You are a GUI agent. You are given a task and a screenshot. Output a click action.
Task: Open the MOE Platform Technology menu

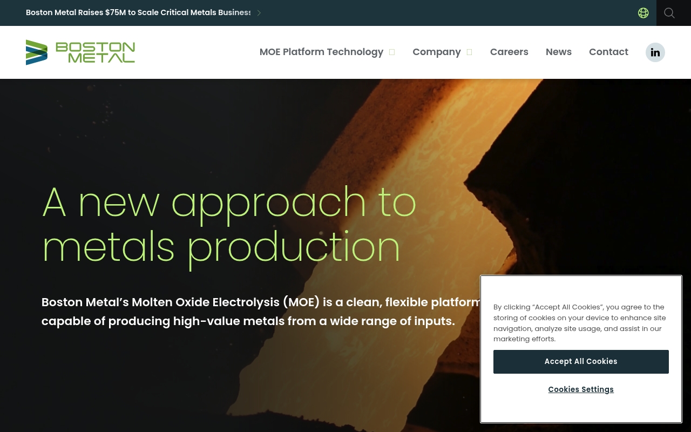click(321, 52)
